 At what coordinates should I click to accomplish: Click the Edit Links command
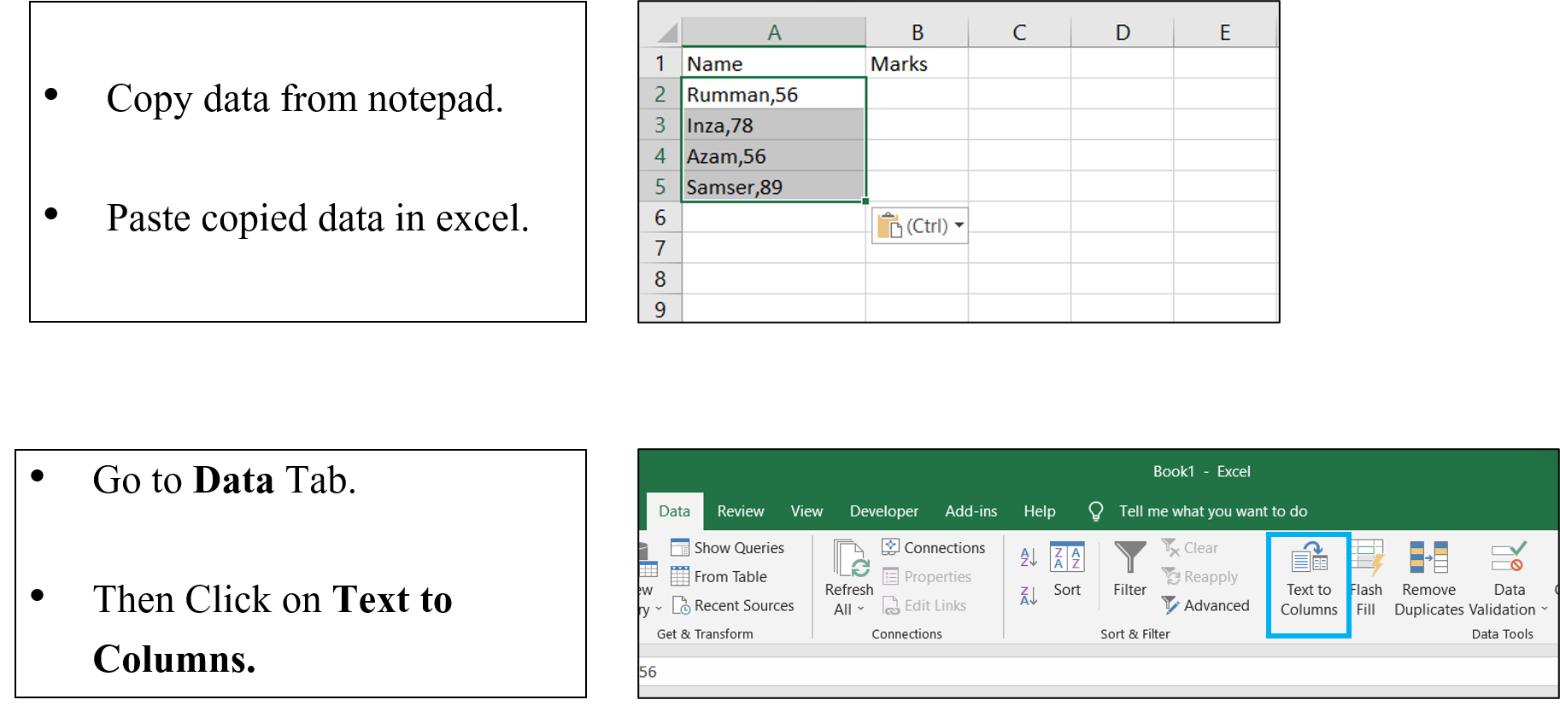[924, 605]
